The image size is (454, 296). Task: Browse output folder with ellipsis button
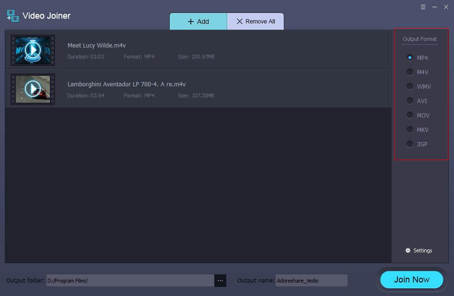[x=220, y=281]
